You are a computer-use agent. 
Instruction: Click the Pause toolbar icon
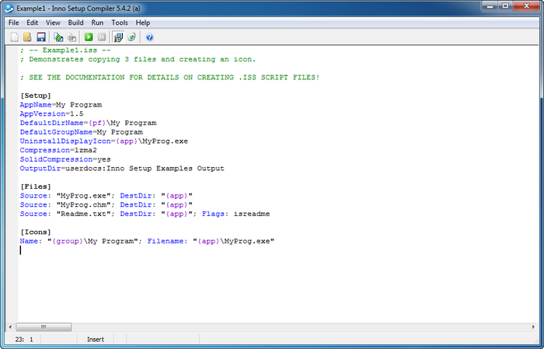102,37
